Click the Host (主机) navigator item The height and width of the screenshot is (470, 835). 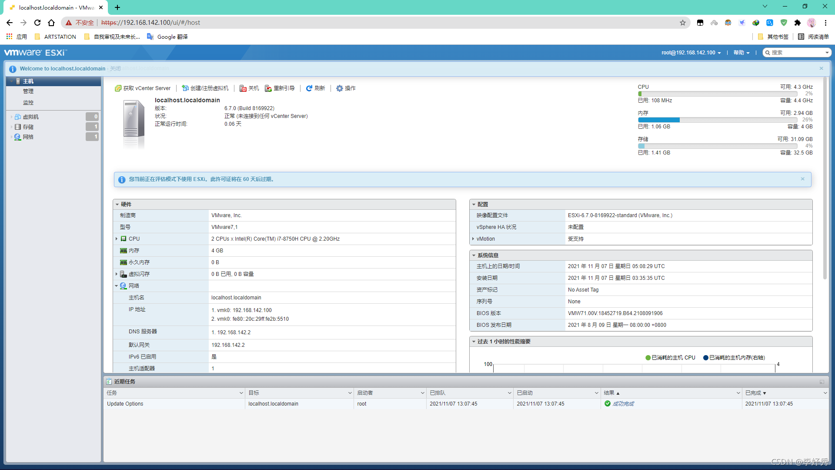tap(53, 81)
